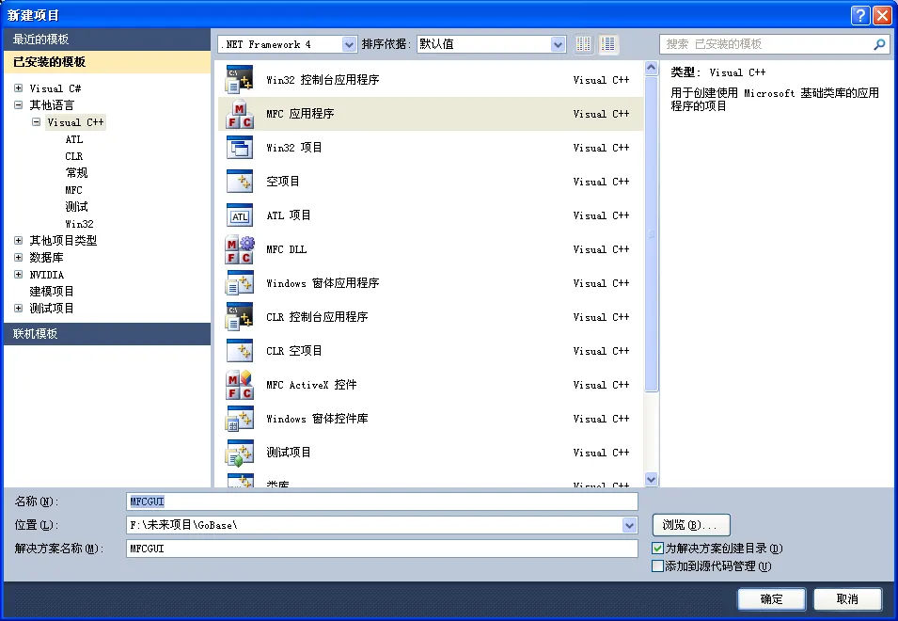Click the 'MFC DLL' template name
This screenshot has height=621, width=898.
tap(287, 249)
